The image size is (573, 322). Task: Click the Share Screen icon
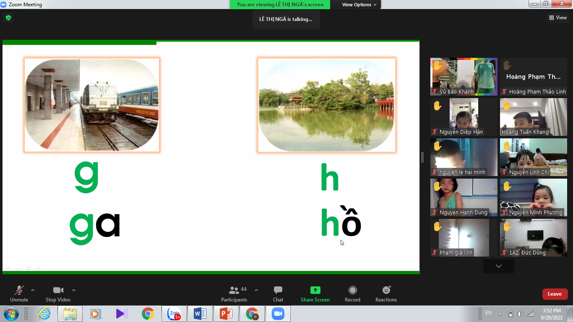pyautogui.click(x=315, y=290)
